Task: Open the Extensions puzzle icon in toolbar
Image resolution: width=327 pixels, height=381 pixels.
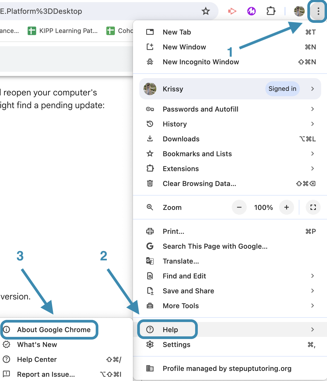Action: coord(271,11)
